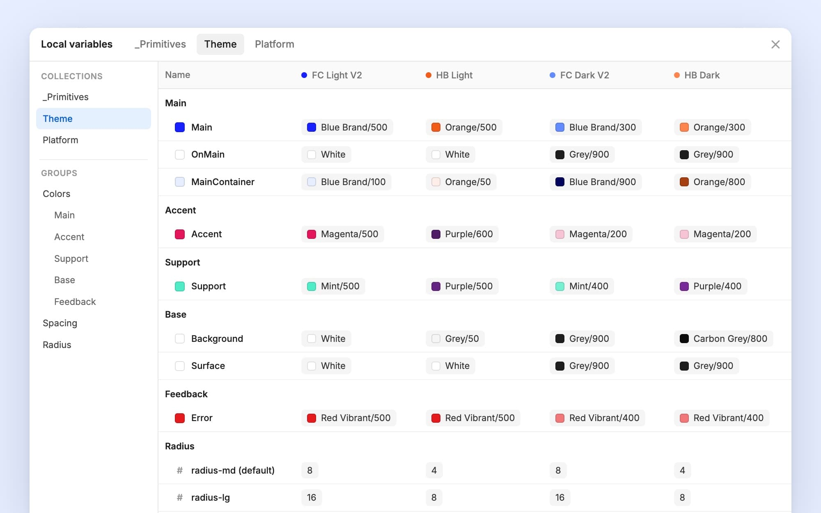Edit radius-lg value 16 under FC Dark V2
Screen dimensions: 821x513
click(560, 497)
